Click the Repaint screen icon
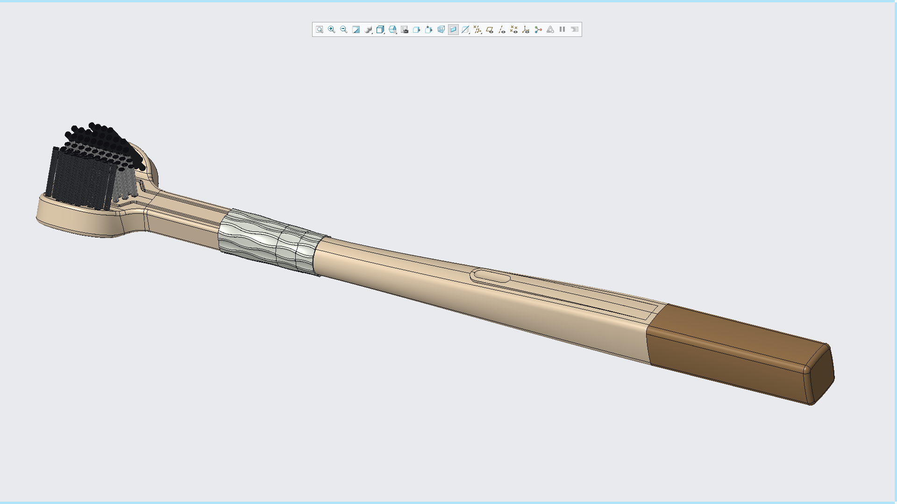 pos(356,29)
